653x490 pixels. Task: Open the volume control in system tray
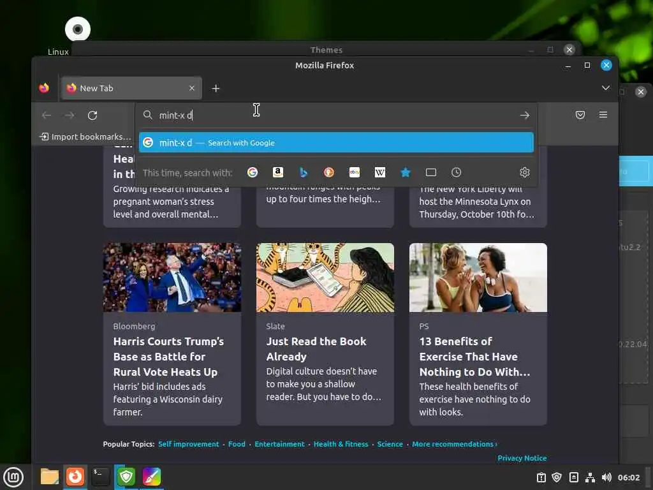(606, 477)
